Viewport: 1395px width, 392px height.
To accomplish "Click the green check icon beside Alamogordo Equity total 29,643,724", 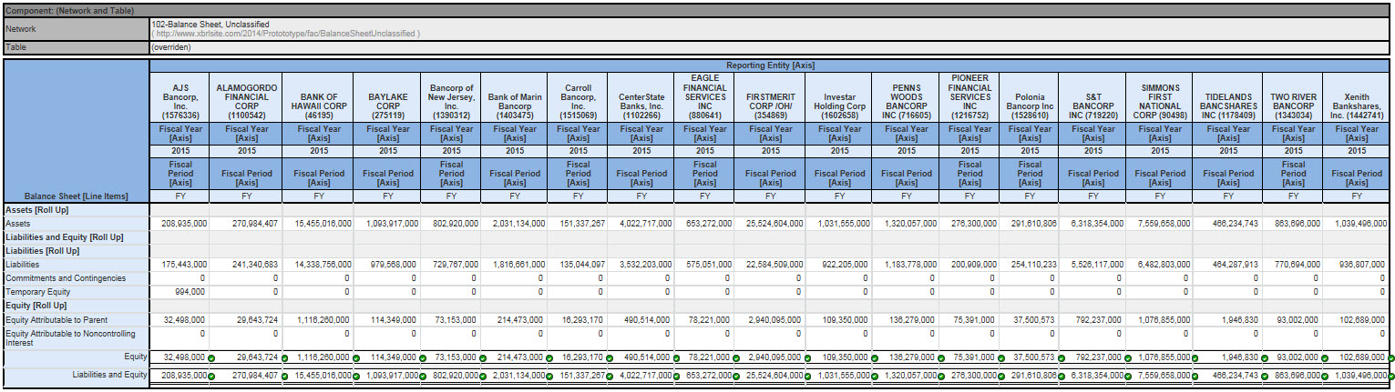I will click(x=284, y=358).
